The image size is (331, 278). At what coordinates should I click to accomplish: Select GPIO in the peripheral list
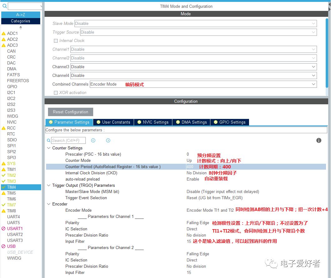pyautogui.click(x=12, y=87)
